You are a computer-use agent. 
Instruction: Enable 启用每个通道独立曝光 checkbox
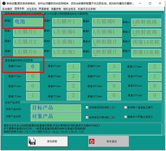tap(126, 107)
